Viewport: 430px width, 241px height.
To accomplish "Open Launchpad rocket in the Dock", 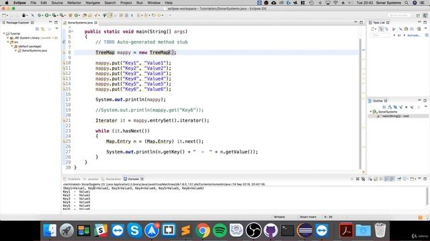I will coord(67,230).
